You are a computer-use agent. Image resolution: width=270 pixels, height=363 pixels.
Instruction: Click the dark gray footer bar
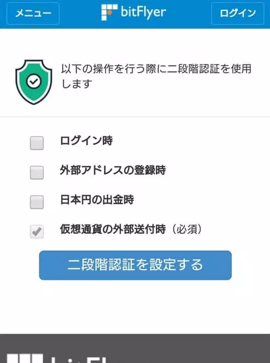(x=135, y=348)
